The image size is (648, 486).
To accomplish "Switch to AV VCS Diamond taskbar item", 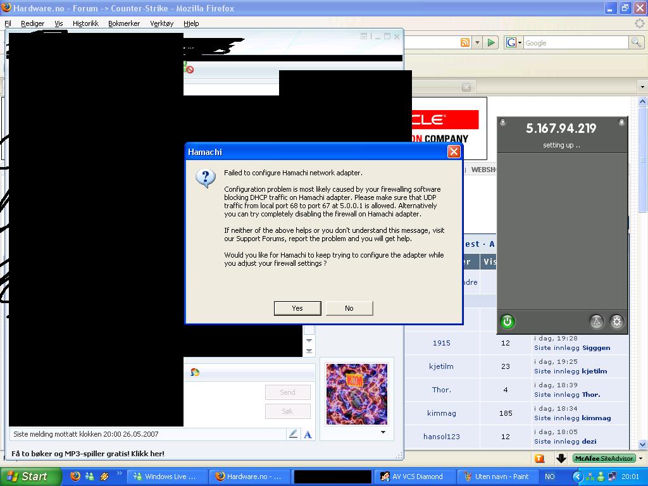I will [x=415, y=477].
